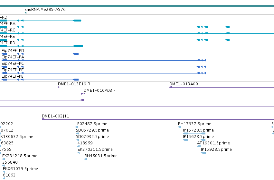This screenshot has height=180, width=274.
Task: Click the Eip74EF-PE protein label
Action: [x=13, y=70]
